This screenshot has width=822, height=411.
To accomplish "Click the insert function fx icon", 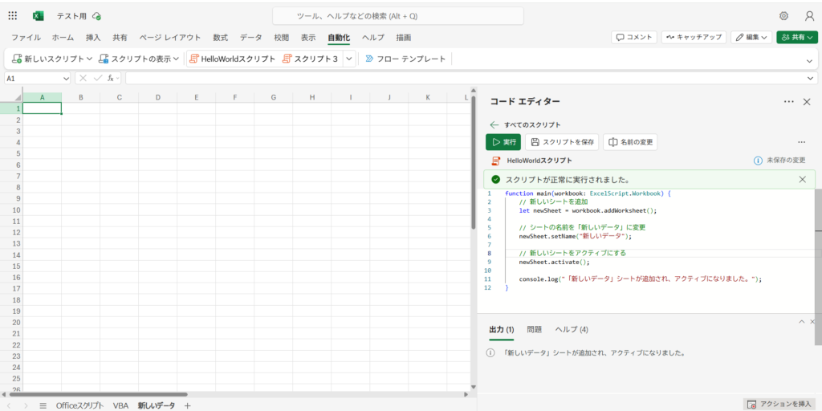I will point(111,78).
